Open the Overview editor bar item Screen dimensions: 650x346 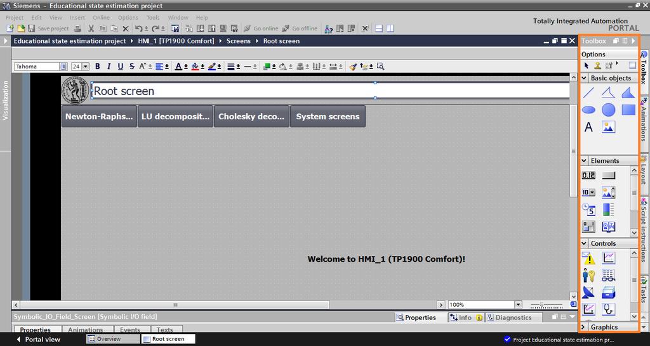113,339
